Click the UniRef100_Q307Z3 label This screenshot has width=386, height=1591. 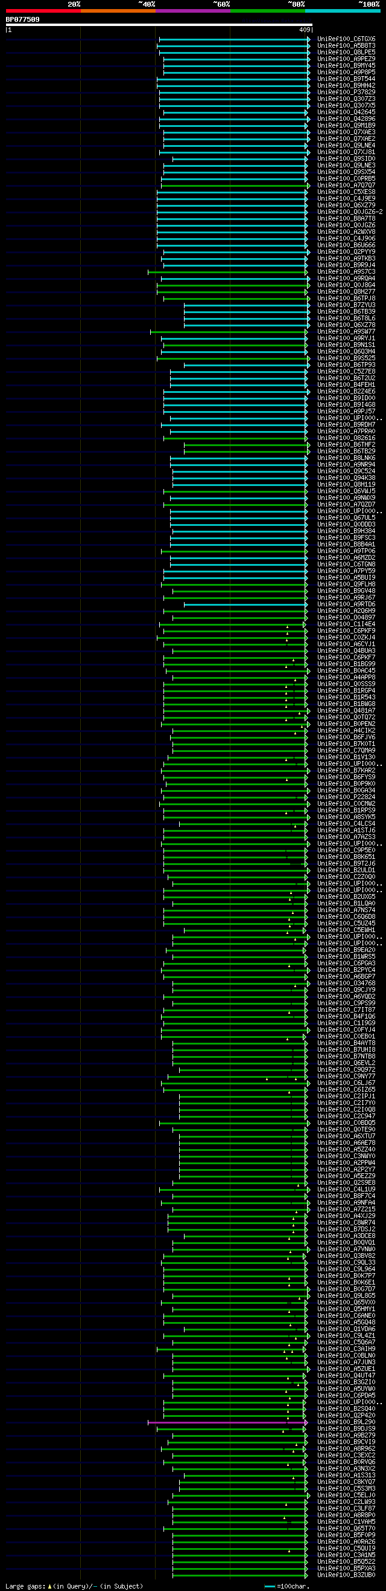tap(346, 99)
